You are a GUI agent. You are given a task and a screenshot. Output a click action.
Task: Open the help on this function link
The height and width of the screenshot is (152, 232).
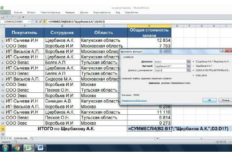coord(134,101)
